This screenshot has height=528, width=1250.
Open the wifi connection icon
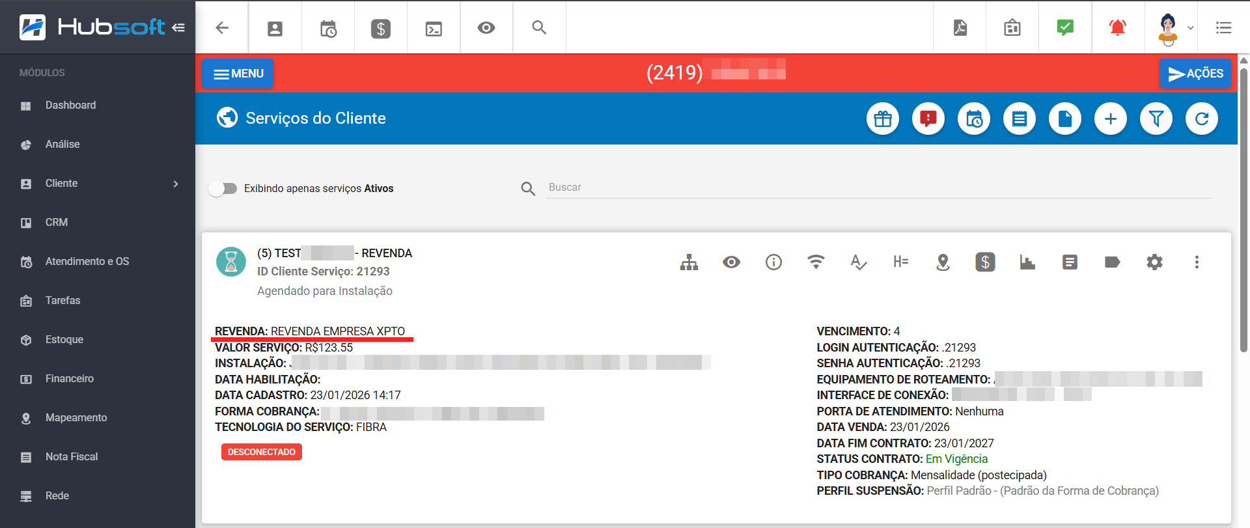click(x=816, y=262)
